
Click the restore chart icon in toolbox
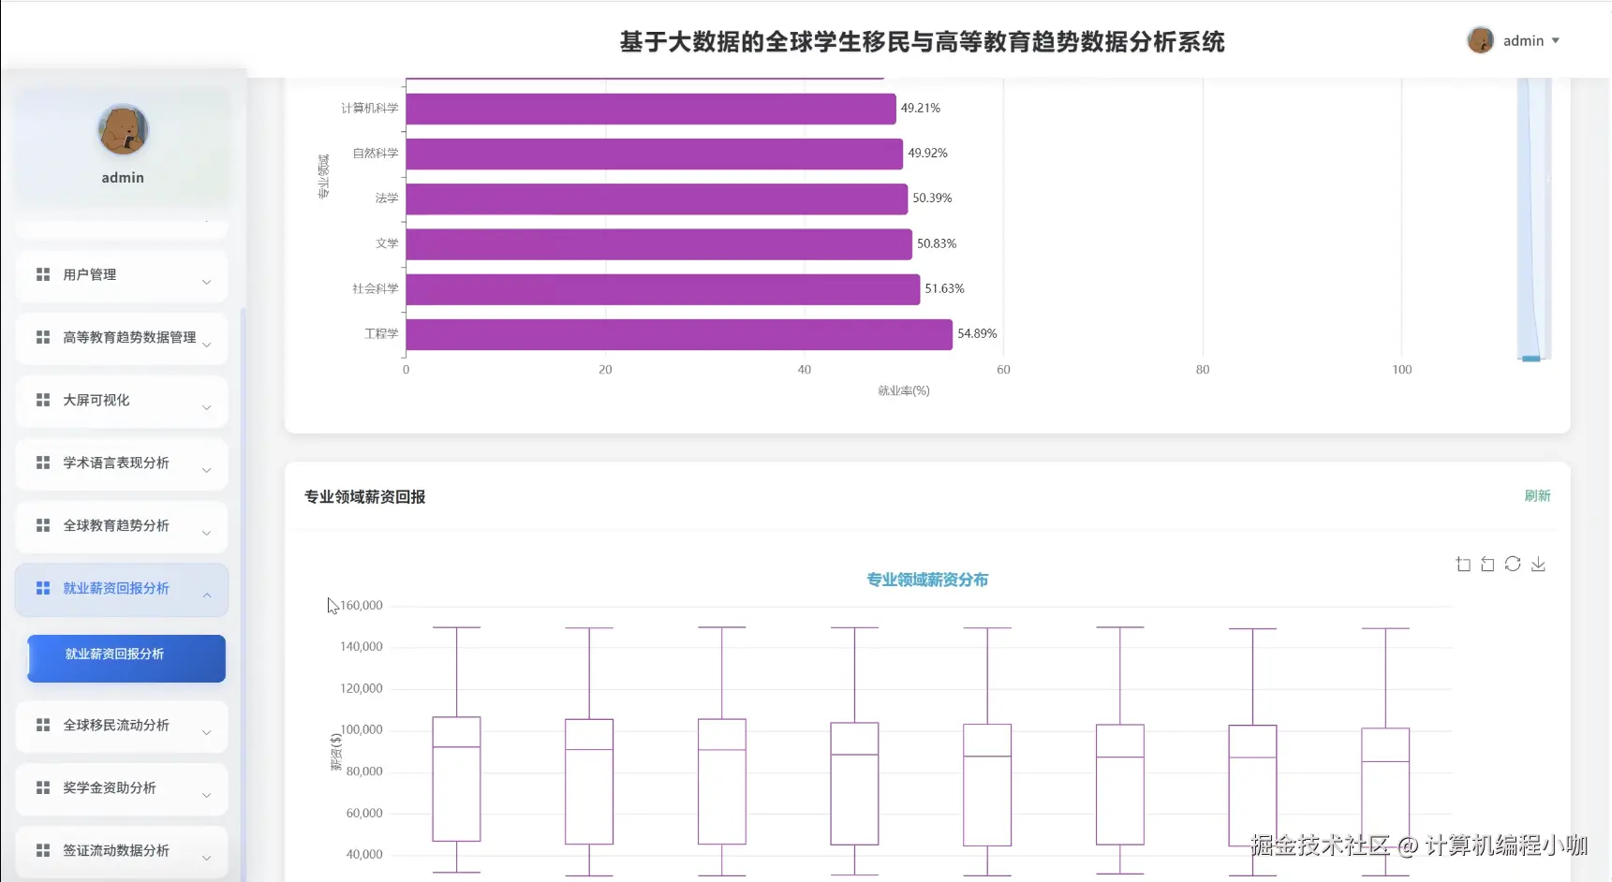coord(1513,564)
